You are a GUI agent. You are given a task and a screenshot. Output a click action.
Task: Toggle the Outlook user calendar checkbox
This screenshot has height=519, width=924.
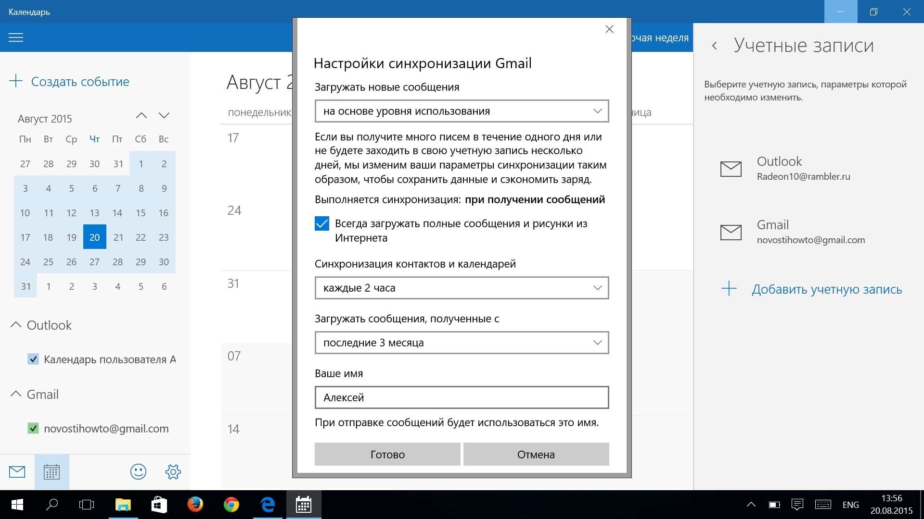(33, 359)
